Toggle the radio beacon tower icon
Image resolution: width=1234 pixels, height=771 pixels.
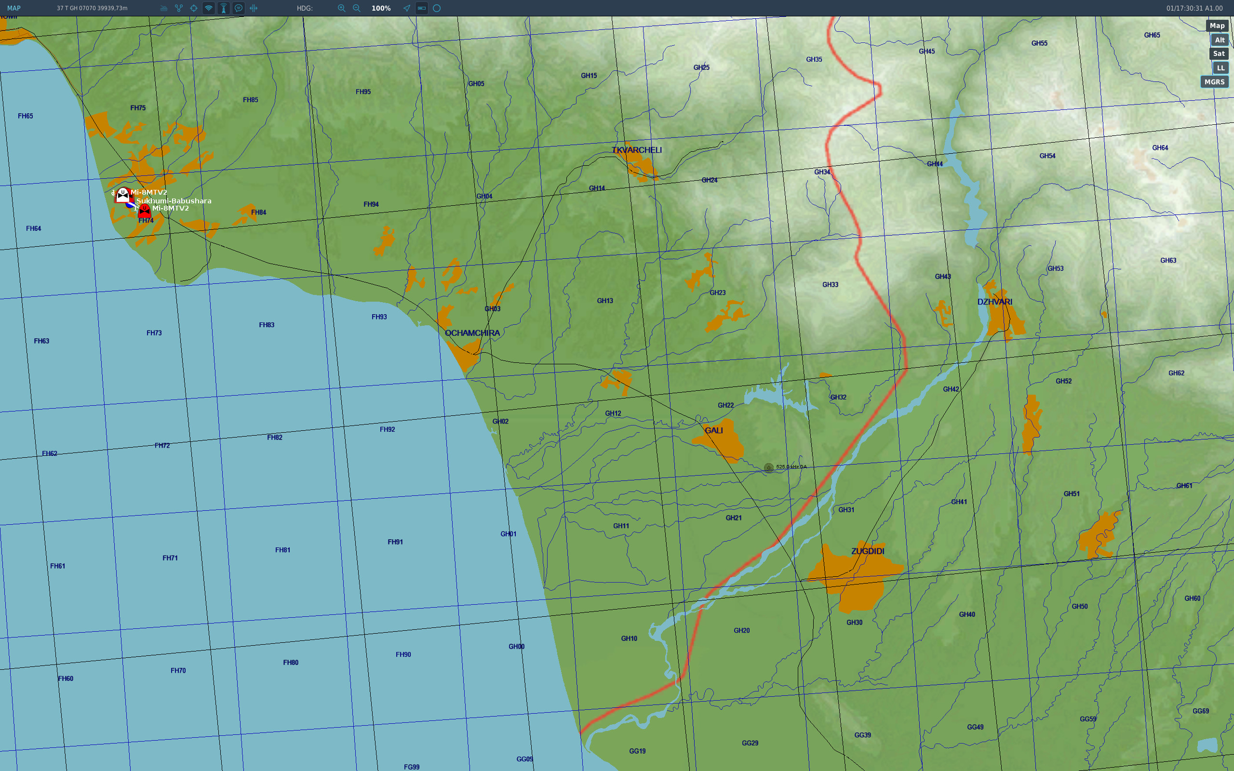[223, 8]
